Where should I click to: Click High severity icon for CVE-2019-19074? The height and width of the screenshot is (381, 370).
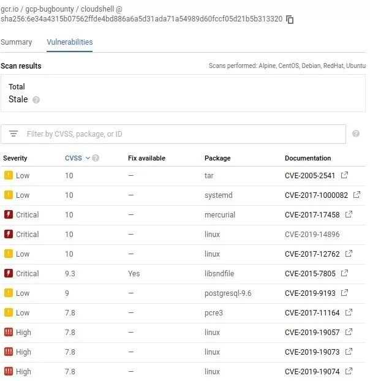(9, 372)
